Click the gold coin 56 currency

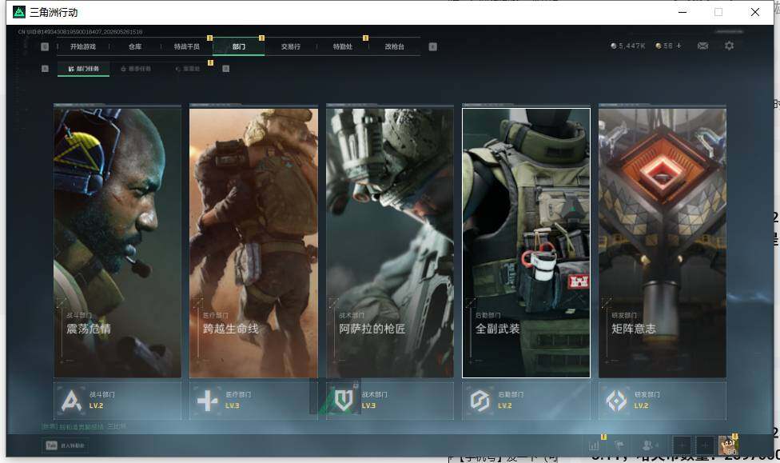click(x=664, y=46)
